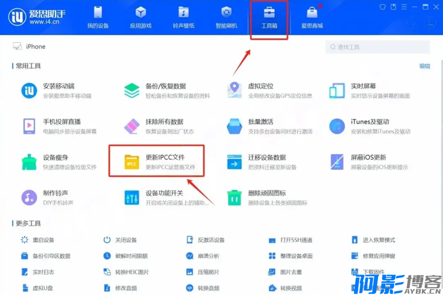Open the 铃声壁纸 tab
Viewport: 443px width, 295px height.
[183, 17]
